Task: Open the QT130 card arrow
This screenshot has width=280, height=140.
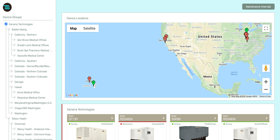Action: 112,118
